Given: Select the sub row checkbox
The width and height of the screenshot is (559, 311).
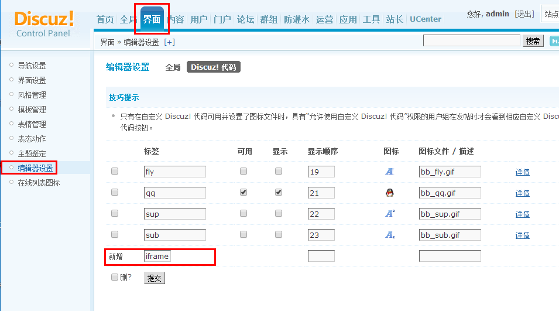Looking at the screenshot, I should (115, 234).
